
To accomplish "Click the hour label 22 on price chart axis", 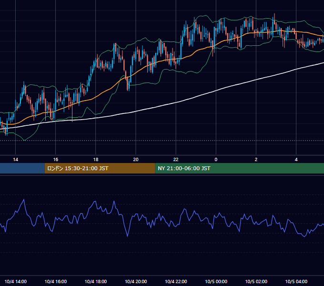I will tap(176, 160).
